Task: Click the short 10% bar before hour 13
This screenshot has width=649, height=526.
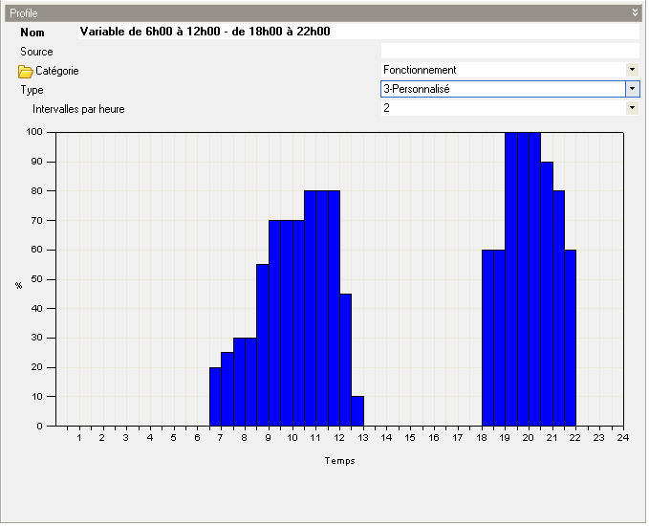Action: (357, 411)
